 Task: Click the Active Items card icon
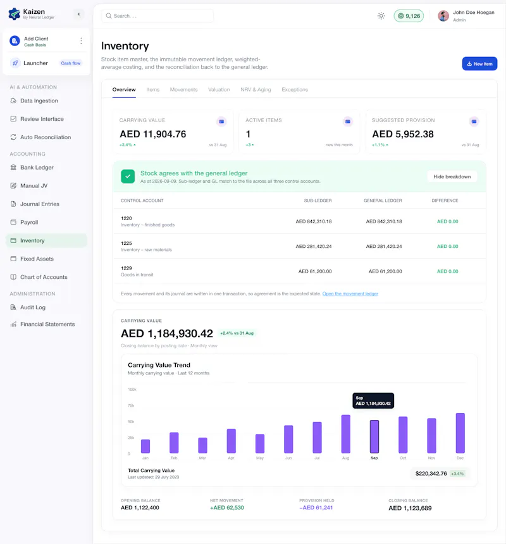[347, 121]
